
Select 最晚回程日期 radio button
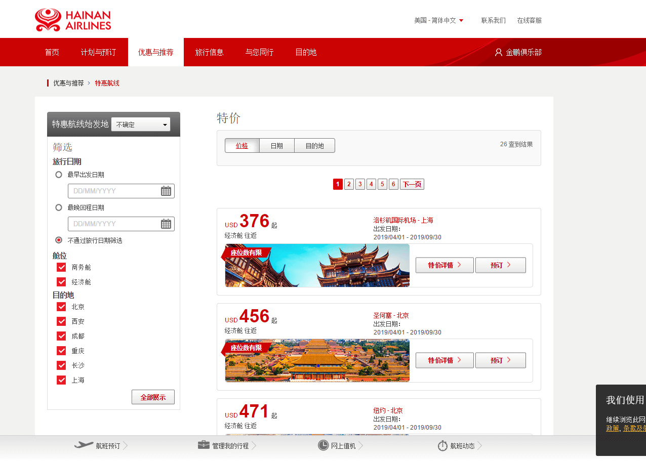tap(59, 207)
